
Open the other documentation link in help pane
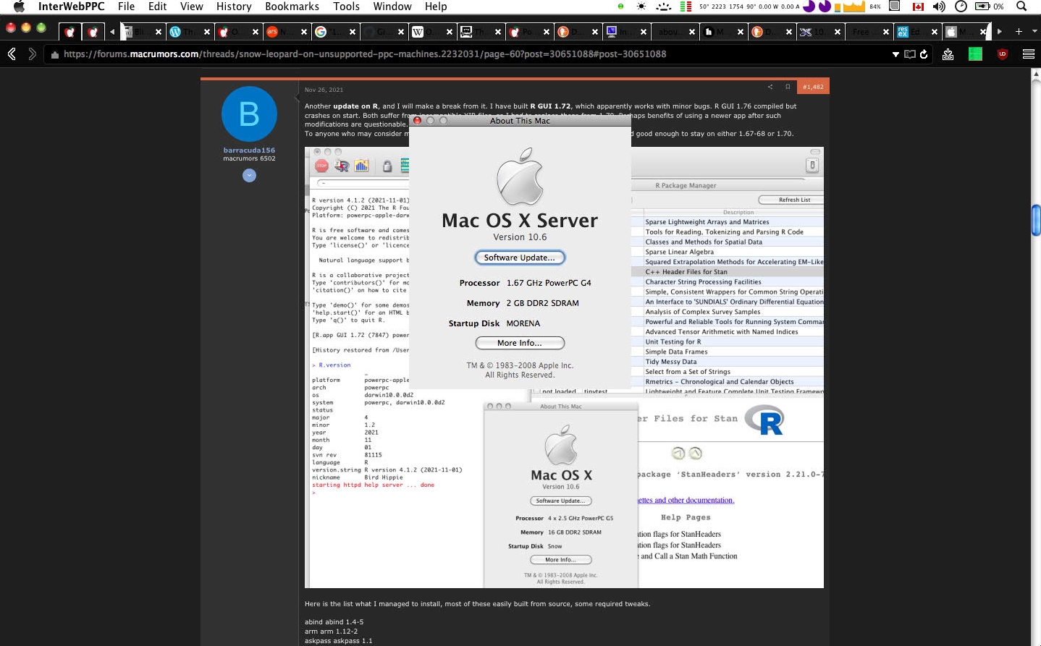[x=686, y=501]
